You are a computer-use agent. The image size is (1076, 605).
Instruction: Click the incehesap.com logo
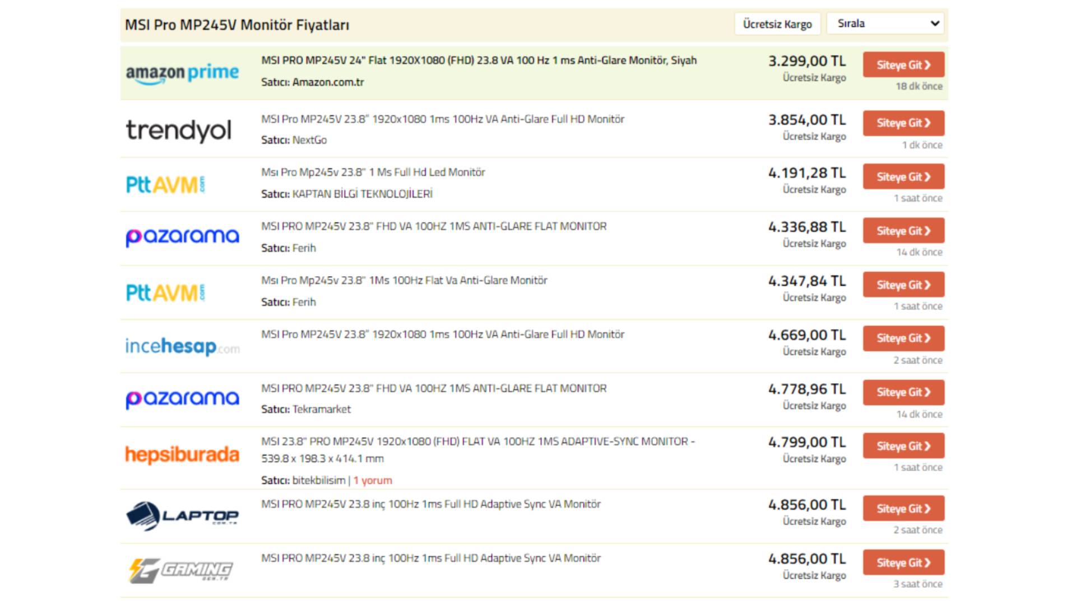click(x=182, y=347)
